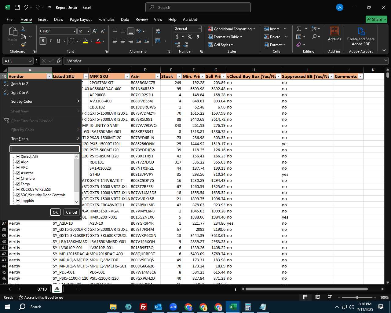Click Increase Decimal icon
The width and height of the screenshot is (391, 313).
[x=177, y=45]
